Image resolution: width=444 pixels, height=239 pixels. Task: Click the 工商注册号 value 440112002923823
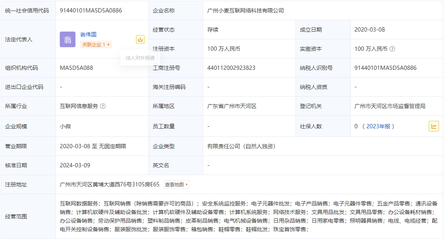coord(231,68)
